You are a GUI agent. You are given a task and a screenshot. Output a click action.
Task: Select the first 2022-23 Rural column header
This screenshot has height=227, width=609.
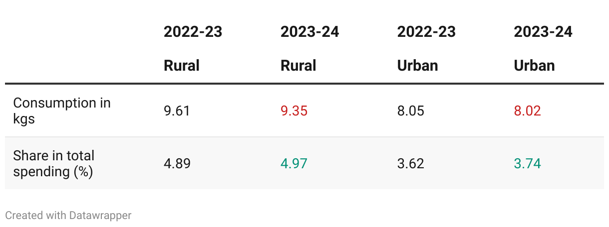pyautogui.click(x=193, y=49)
